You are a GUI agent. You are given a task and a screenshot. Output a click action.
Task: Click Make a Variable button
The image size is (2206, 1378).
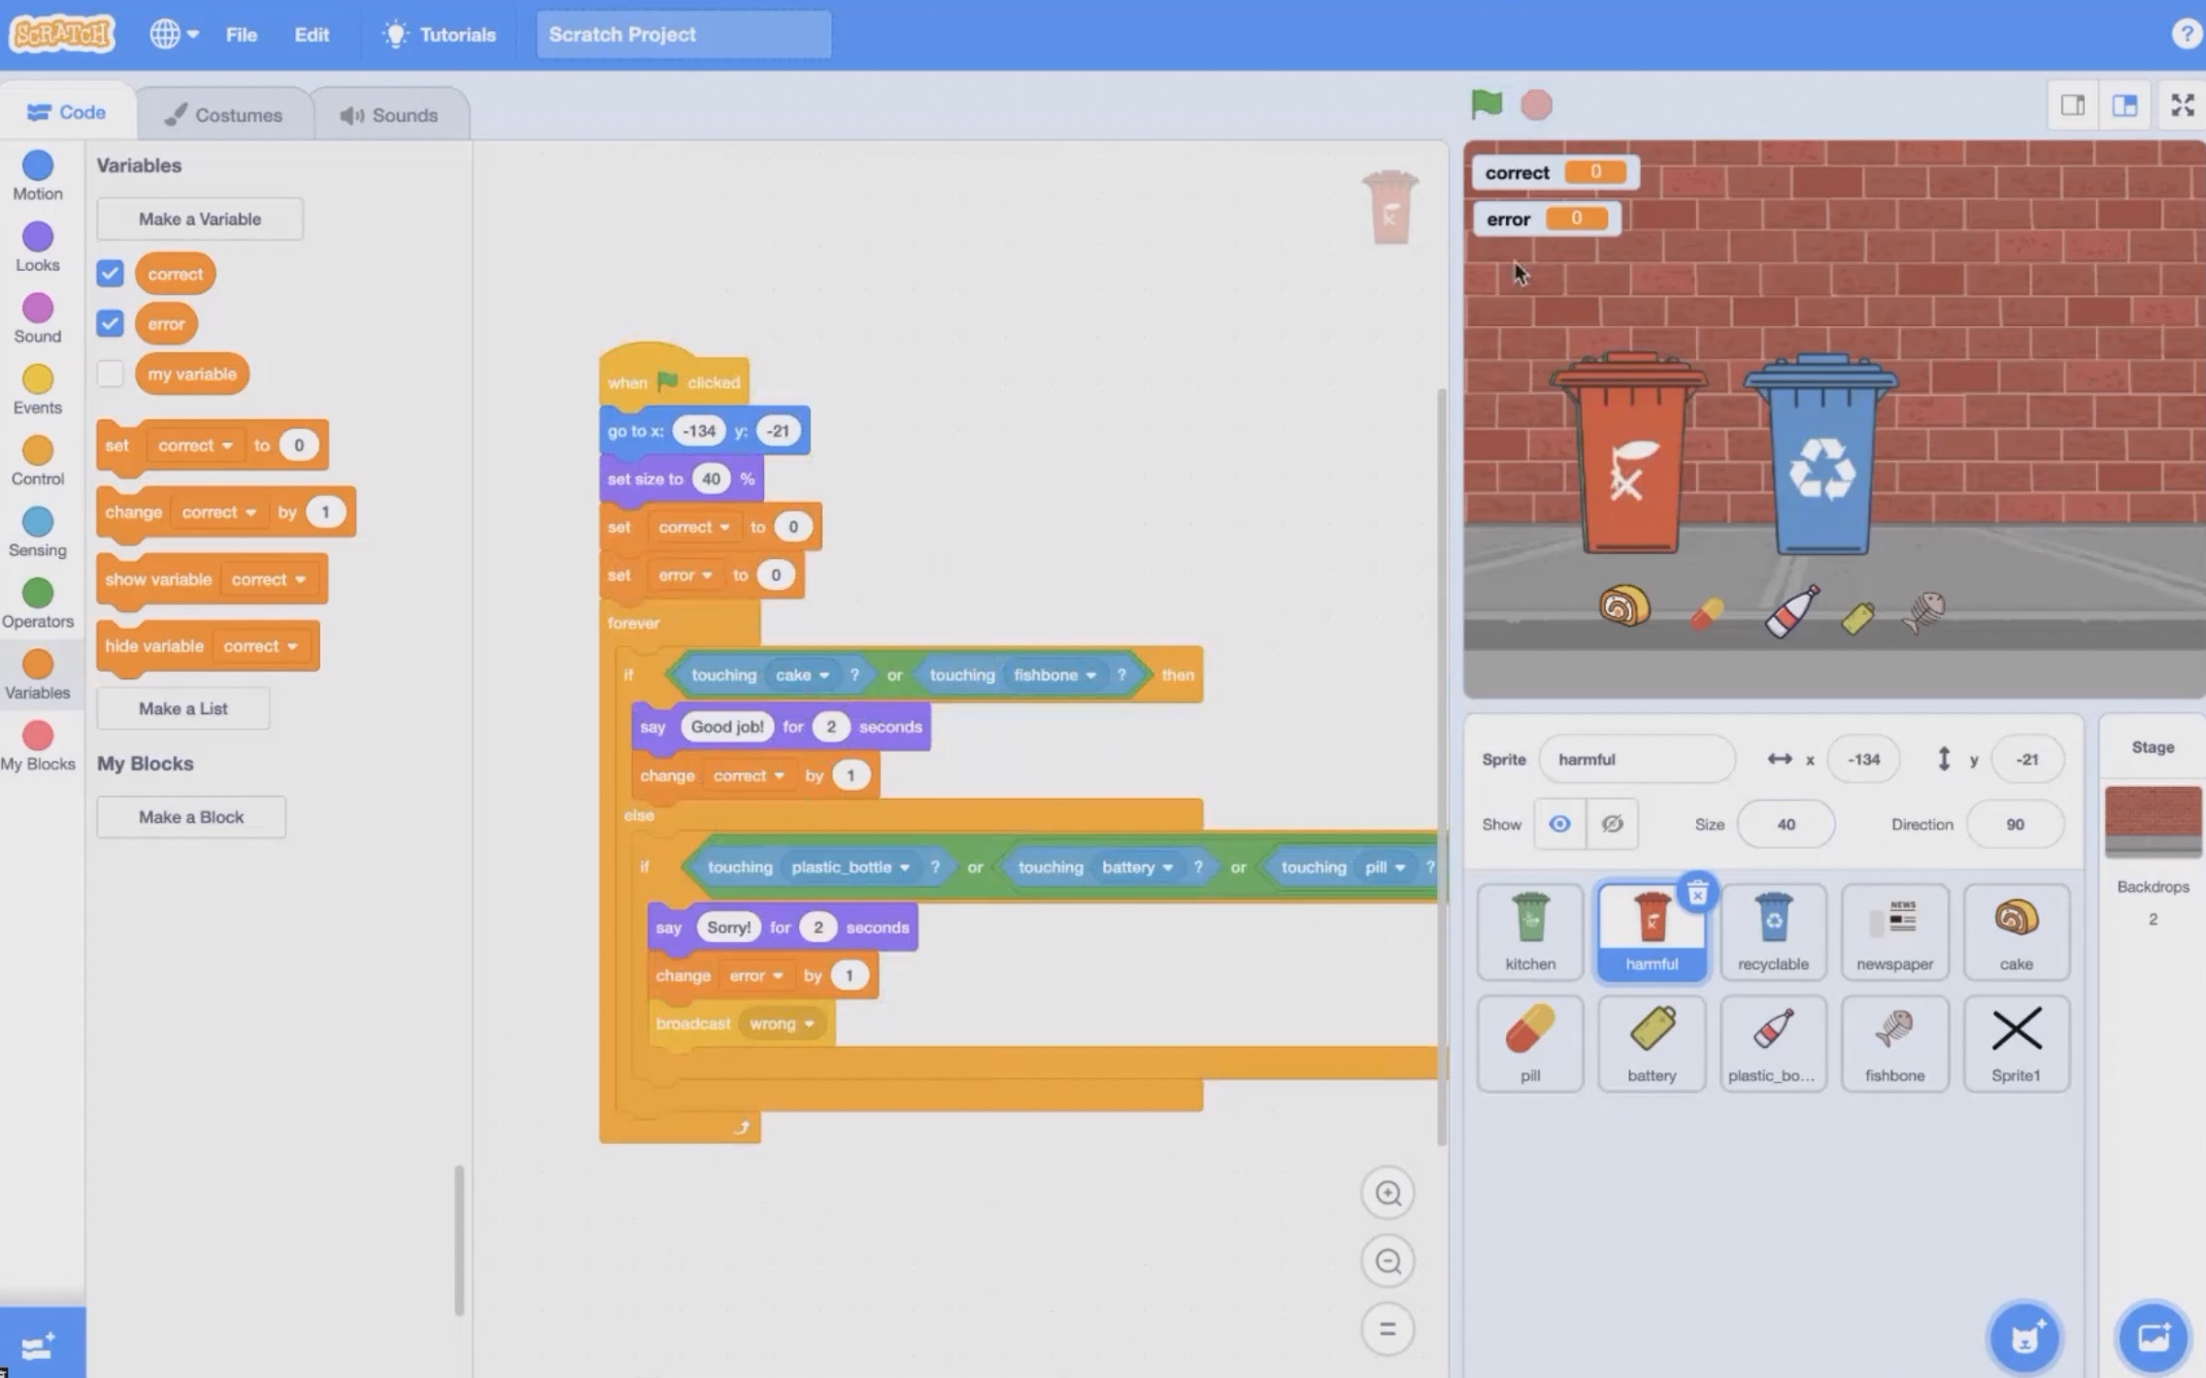(x=198, y=219)
